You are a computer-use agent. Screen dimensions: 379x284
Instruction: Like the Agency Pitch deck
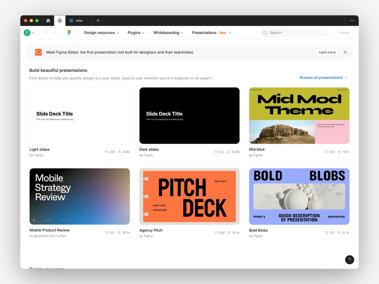[x=216, y=232]
